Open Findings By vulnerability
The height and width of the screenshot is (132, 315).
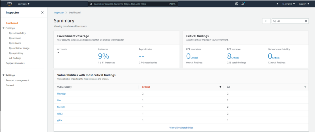(17, 33)
